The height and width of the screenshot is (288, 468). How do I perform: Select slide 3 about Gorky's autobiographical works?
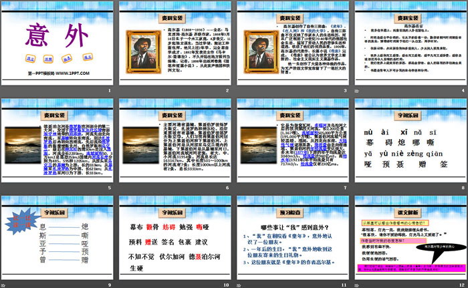pos(291,45)
